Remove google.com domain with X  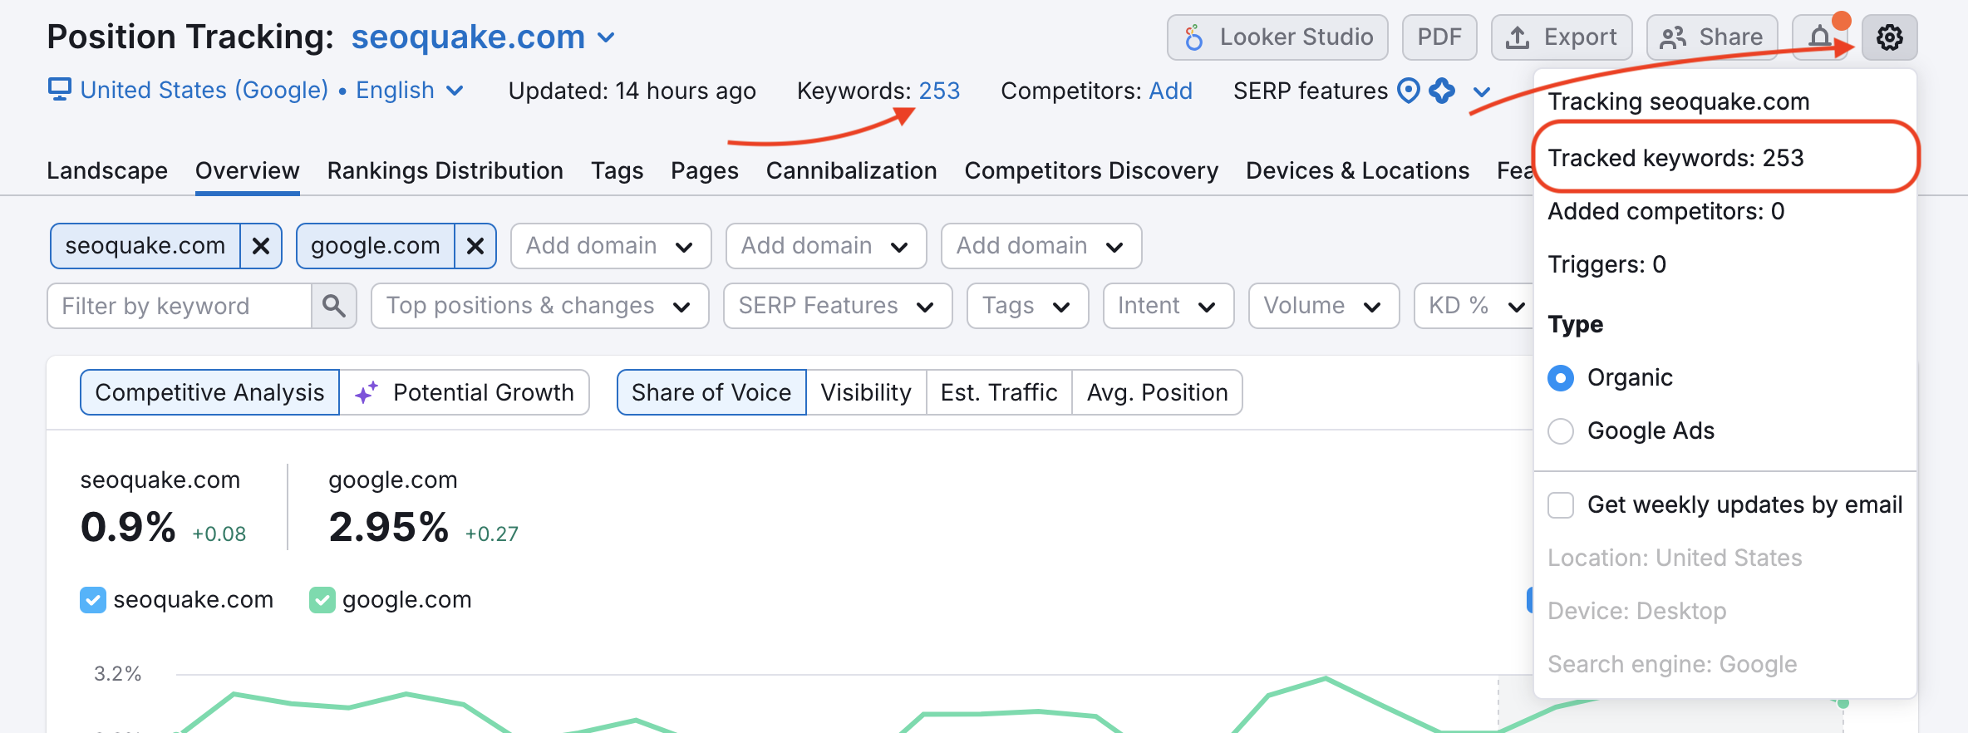click(475, 246)
